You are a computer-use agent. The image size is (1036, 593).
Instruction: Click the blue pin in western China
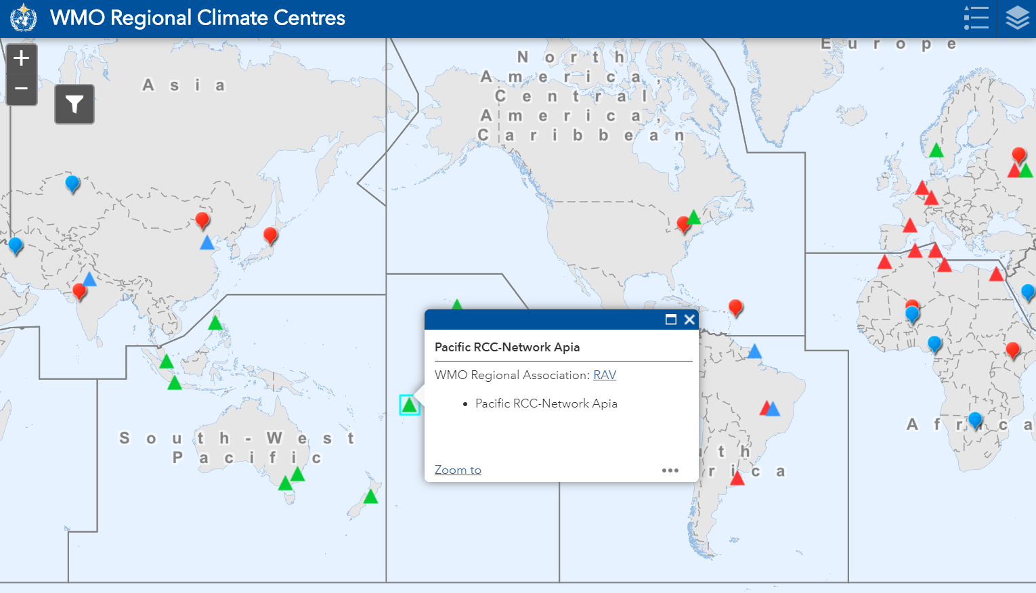(x=71, y=183)
